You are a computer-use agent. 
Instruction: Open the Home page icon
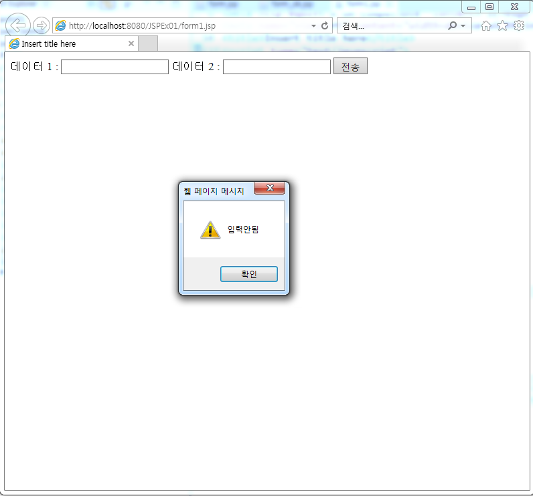[x=486, y=26]
